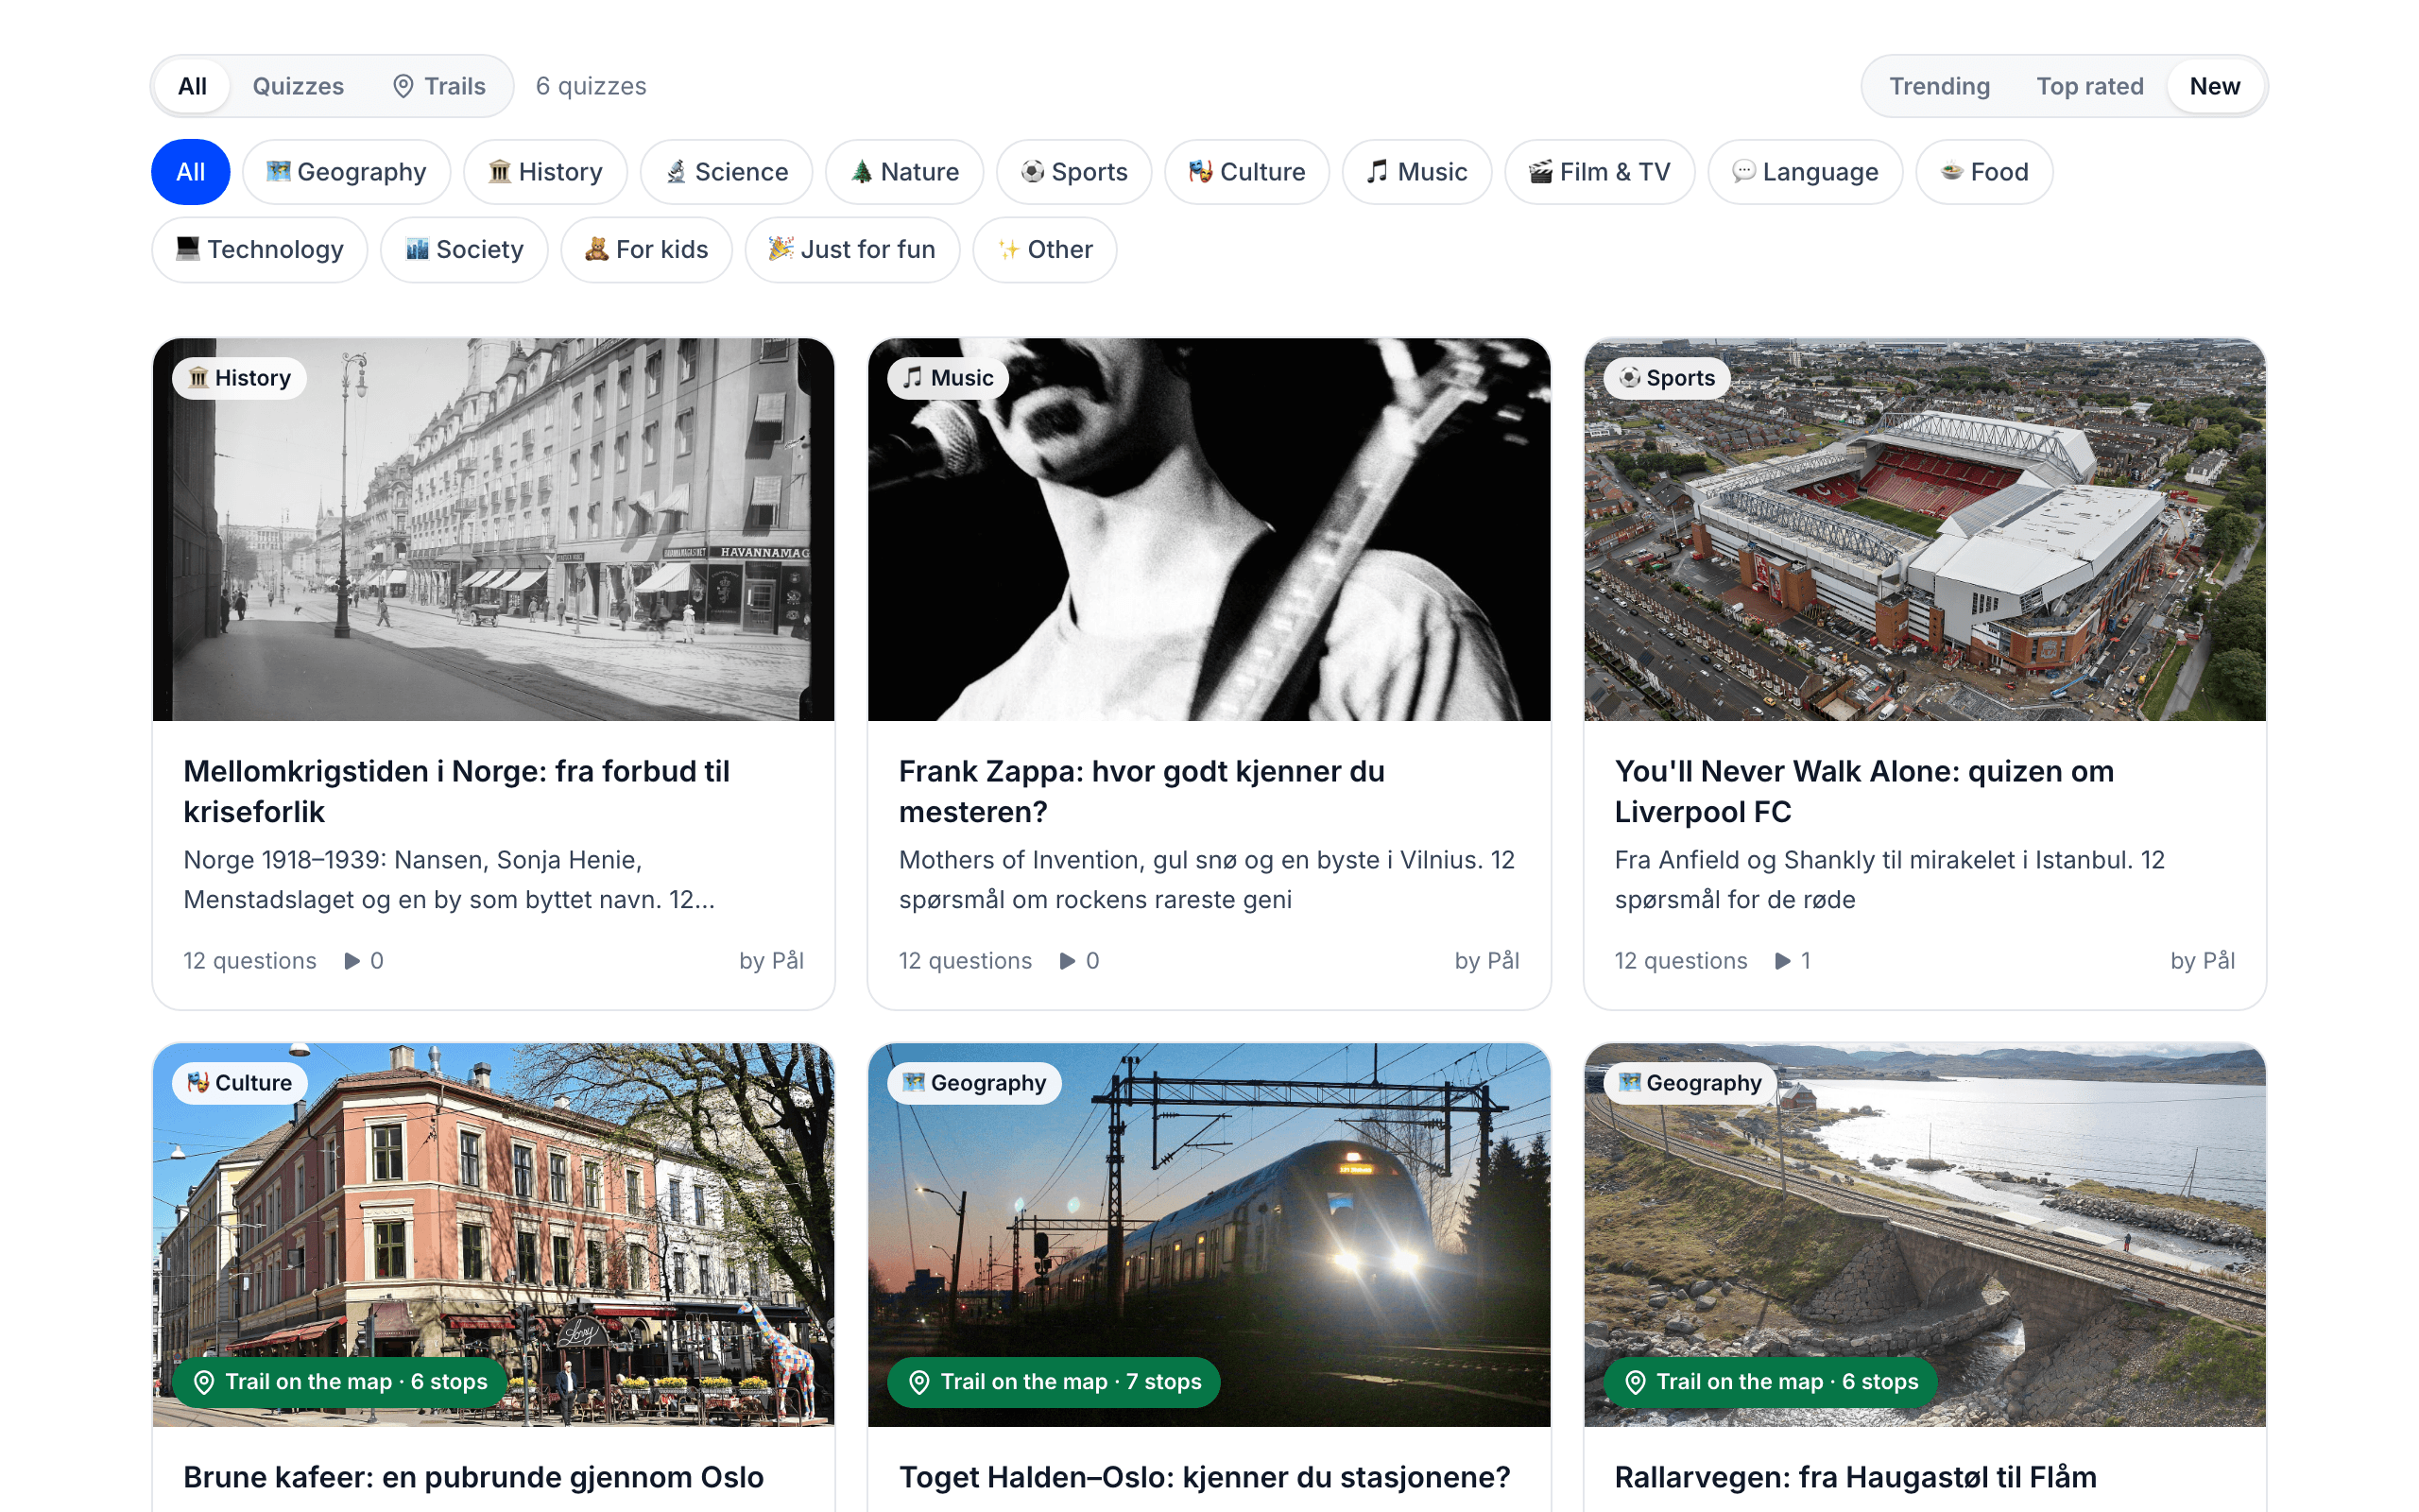Filter by Geography category
The width and height of the screenshot is (2419, 1512).
347,172
